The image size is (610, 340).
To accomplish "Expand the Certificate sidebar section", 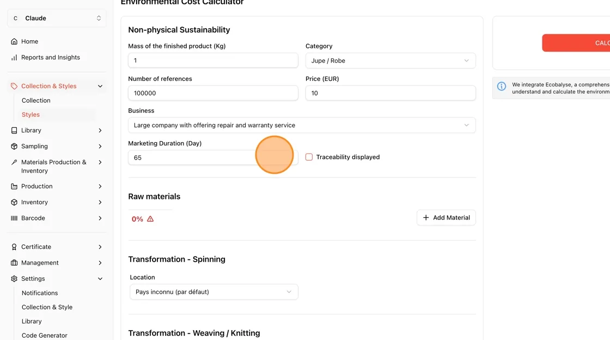I will (100, 247).
